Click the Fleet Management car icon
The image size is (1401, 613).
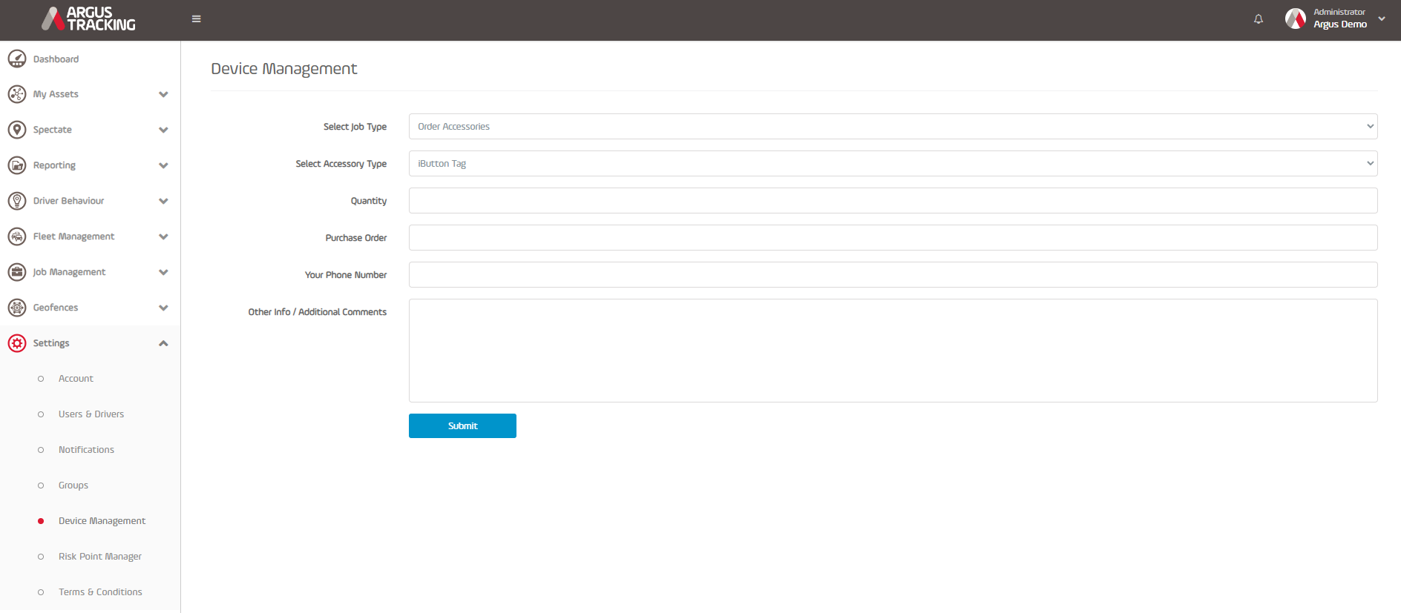tap(17, 236)
